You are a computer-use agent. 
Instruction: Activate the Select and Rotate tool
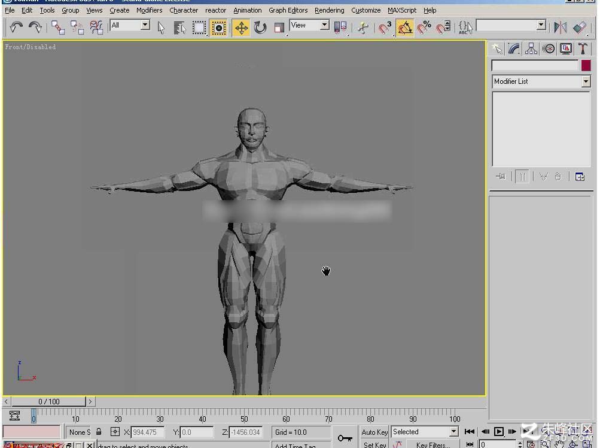260,28
